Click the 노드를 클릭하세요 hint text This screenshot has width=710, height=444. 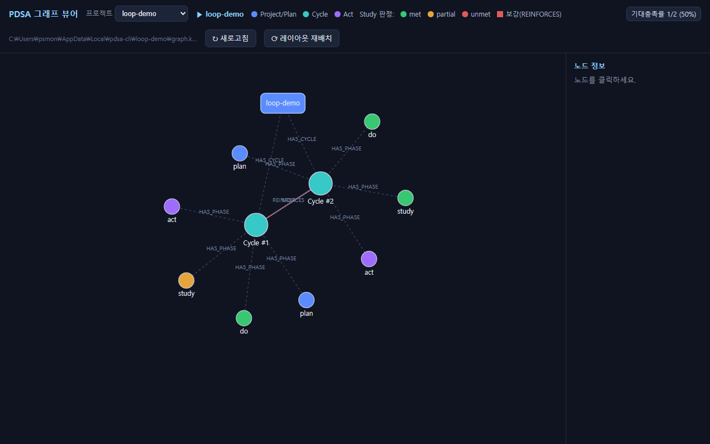[605, 80]
